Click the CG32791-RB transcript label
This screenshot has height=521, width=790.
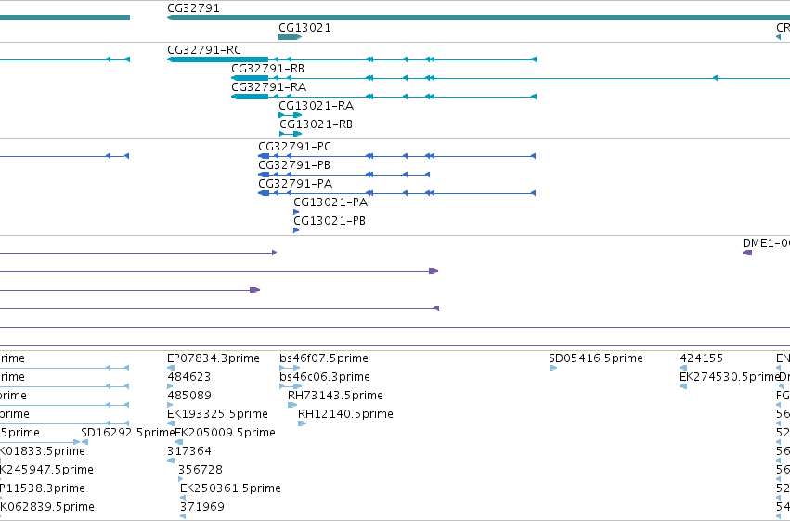(267, 69)
